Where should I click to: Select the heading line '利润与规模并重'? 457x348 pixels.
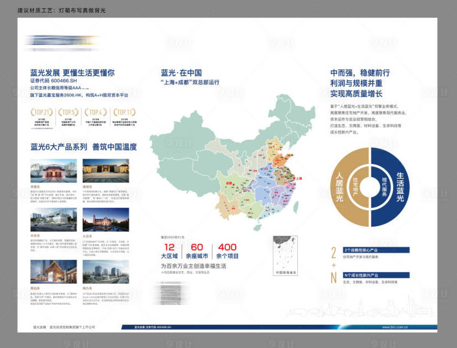[x=356, y=83]
